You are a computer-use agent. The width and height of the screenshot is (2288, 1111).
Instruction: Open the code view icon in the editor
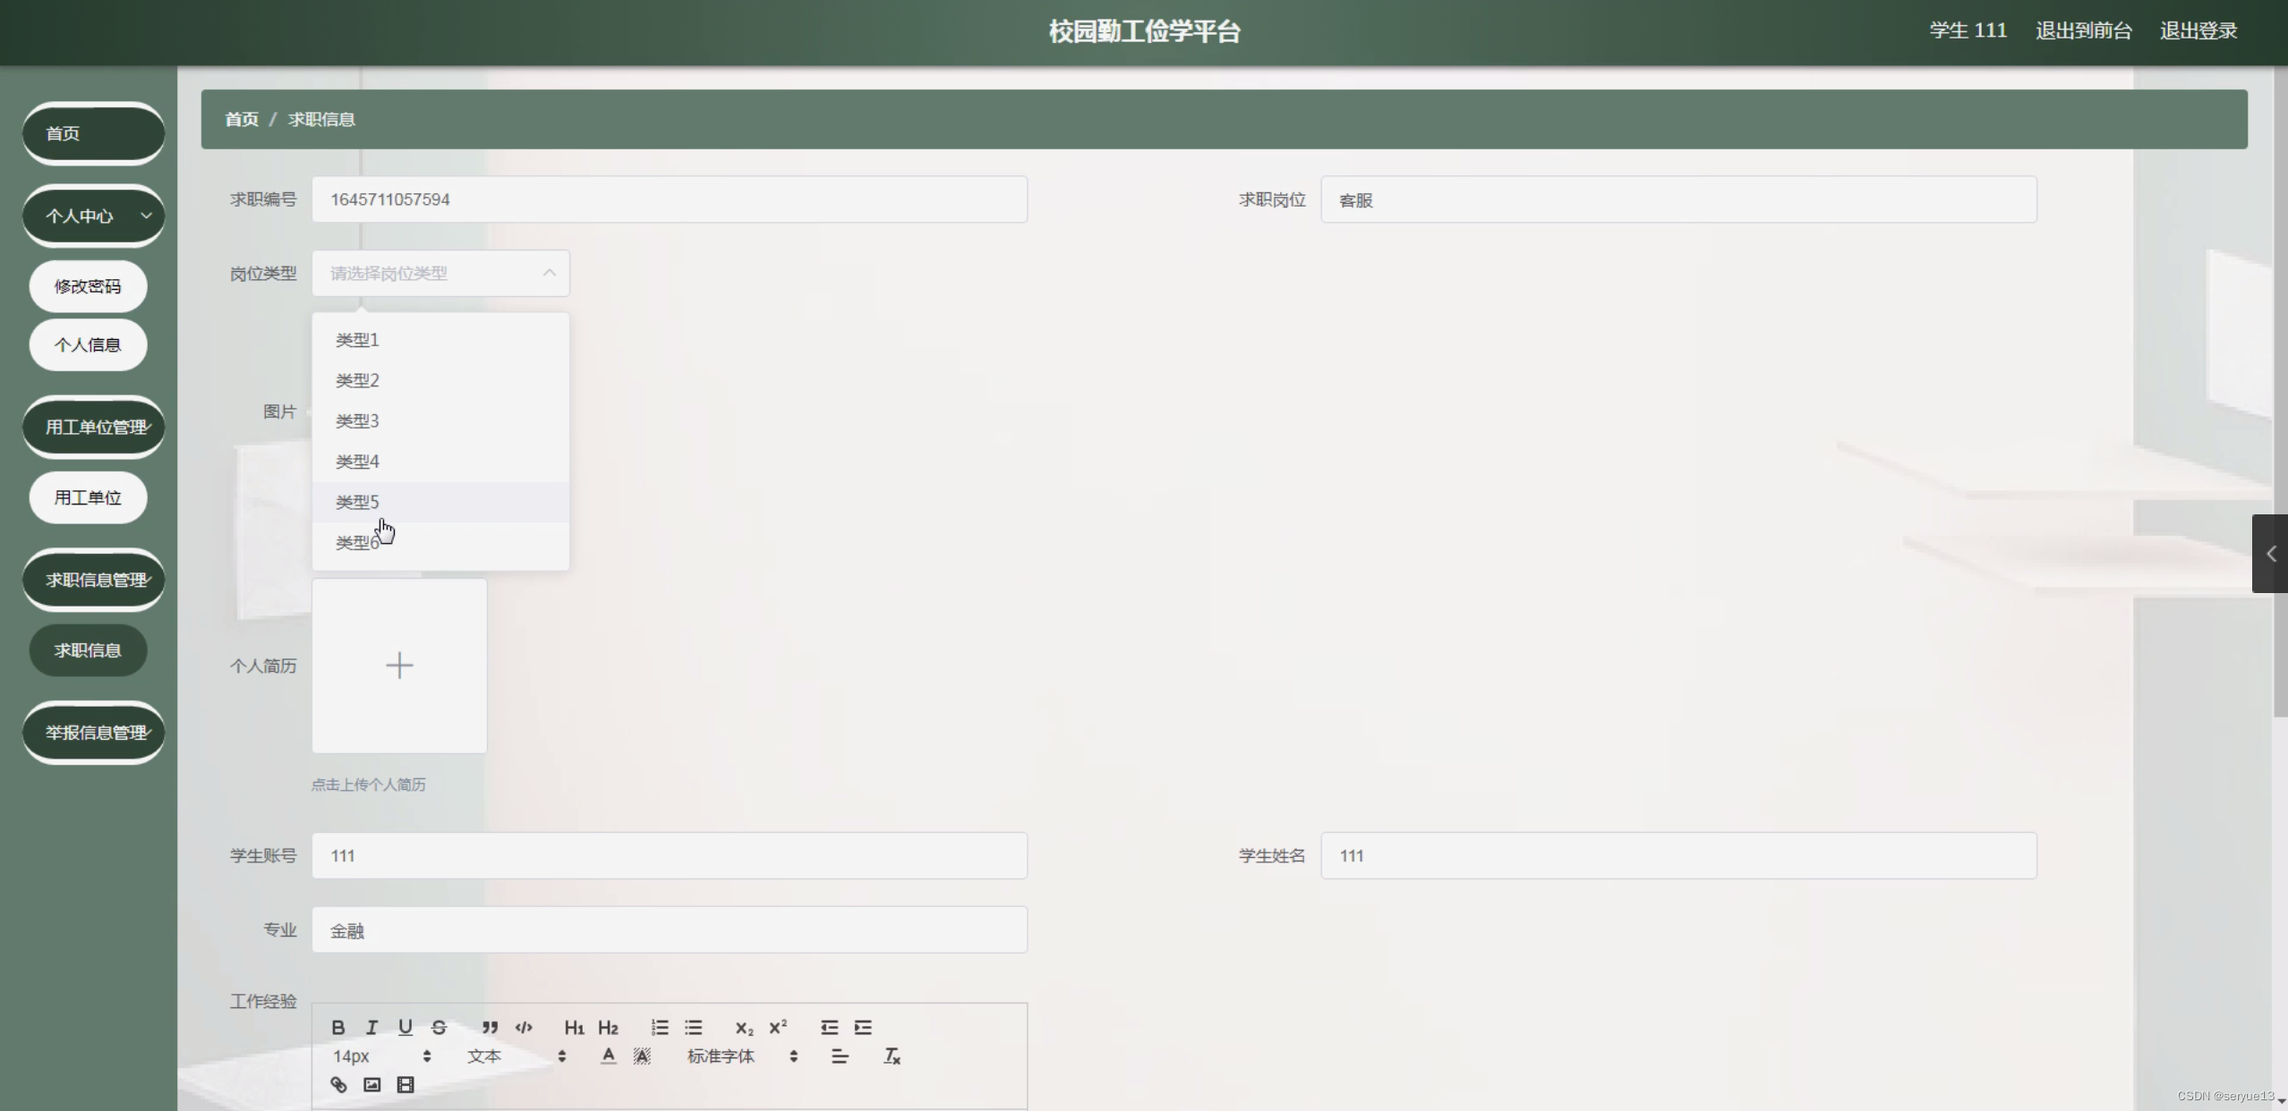point(522,1027)
